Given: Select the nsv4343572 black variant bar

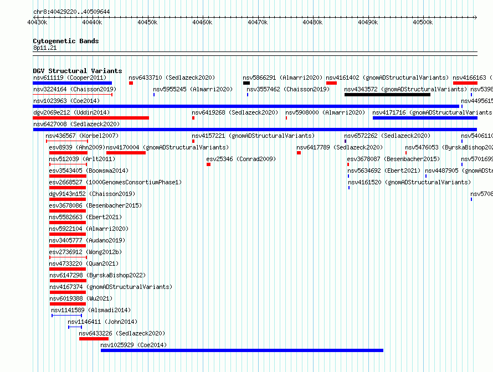Looking at the screenshot, I should click(x=387, y=95).
